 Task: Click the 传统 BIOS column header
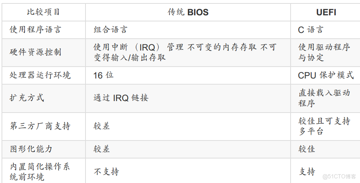tap(188, 12)
